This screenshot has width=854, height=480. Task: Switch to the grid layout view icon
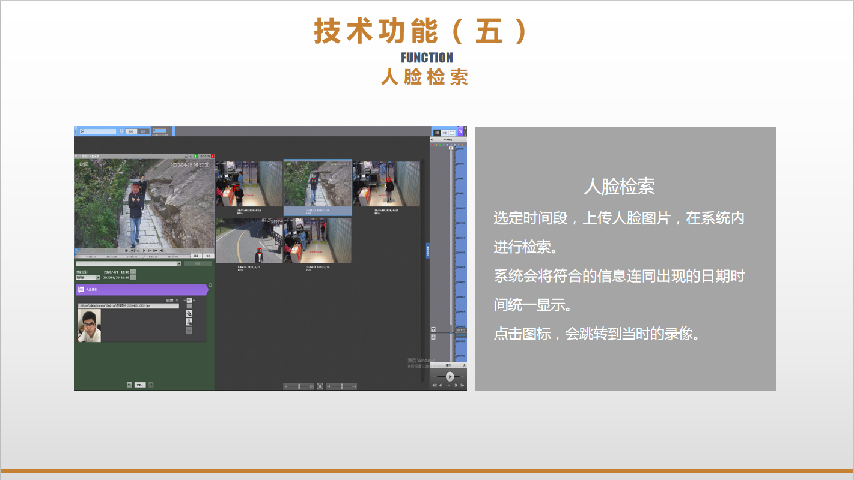click(x=444, y=133)
